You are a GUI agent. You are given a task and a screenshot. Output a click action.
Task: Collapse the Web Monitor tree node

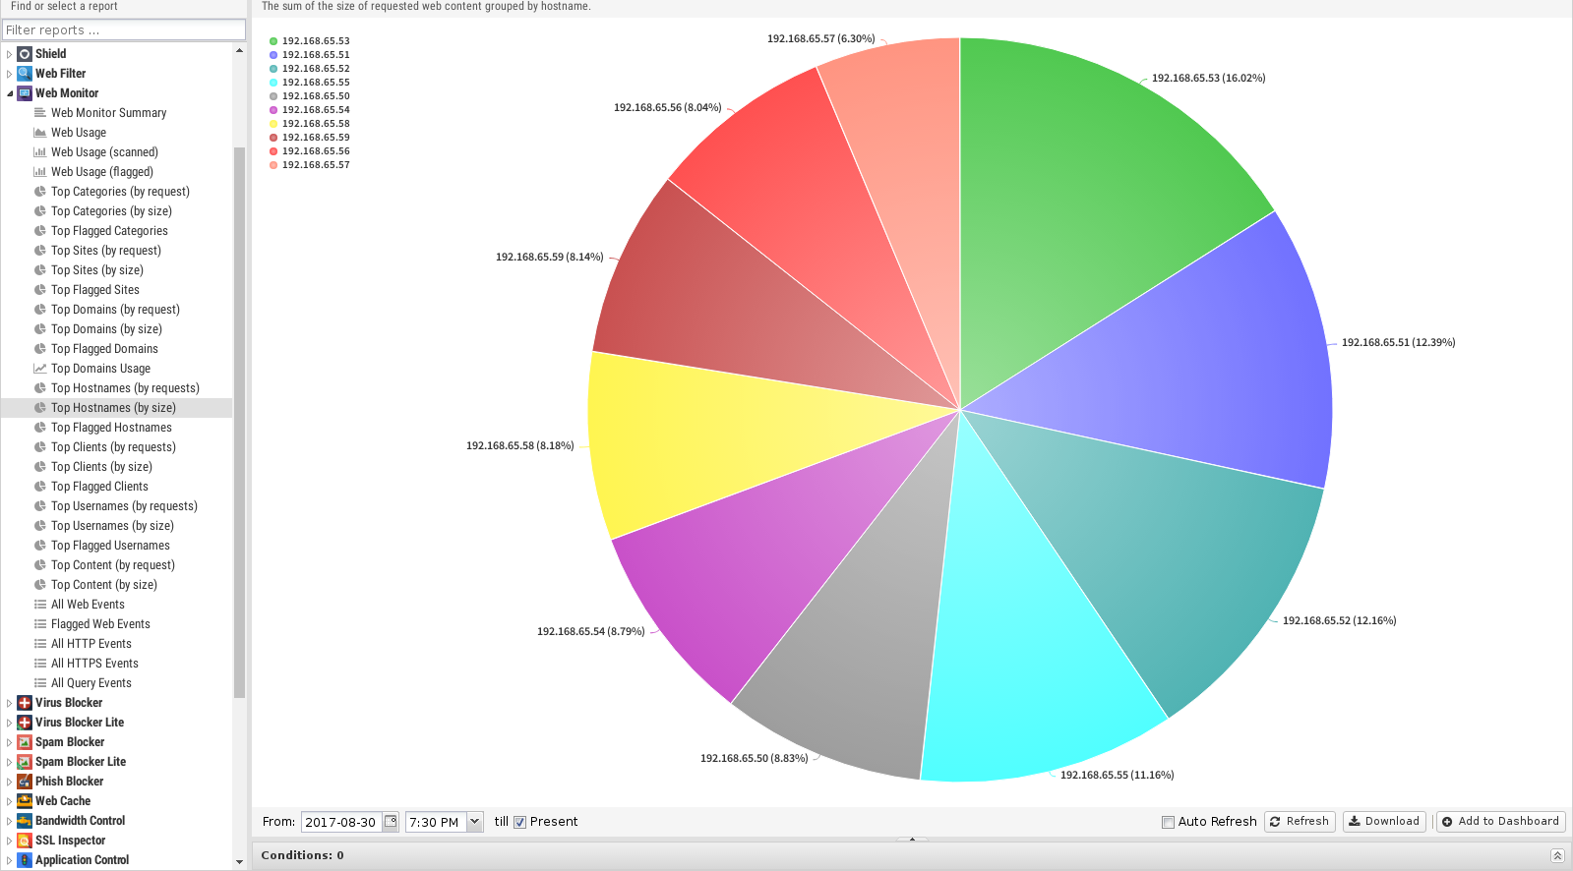tap(10, 93)
